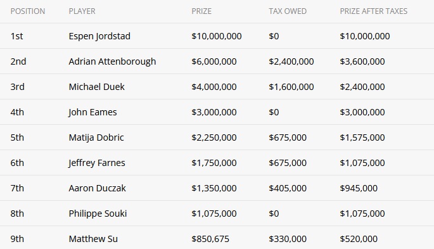Click Jeffrey Farnes player name
Viewport: 434px width, 249px height.
97,163
